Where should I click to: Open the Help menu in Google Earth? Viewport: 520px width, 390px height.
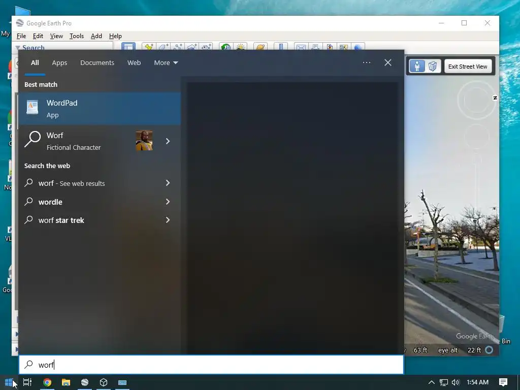coord(115,36)
